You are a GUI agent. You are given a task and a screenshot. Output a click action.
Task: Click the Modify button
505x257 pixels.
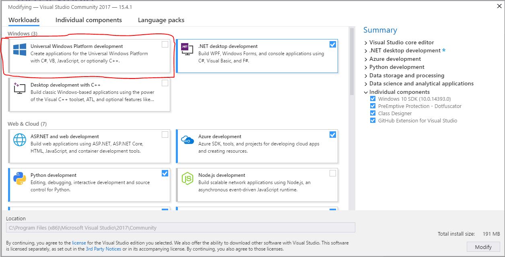click(483, 247)
